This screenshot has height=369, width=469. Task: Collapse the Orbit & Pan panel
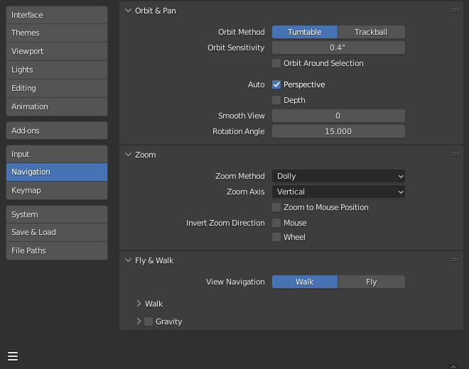click(128, 11)
